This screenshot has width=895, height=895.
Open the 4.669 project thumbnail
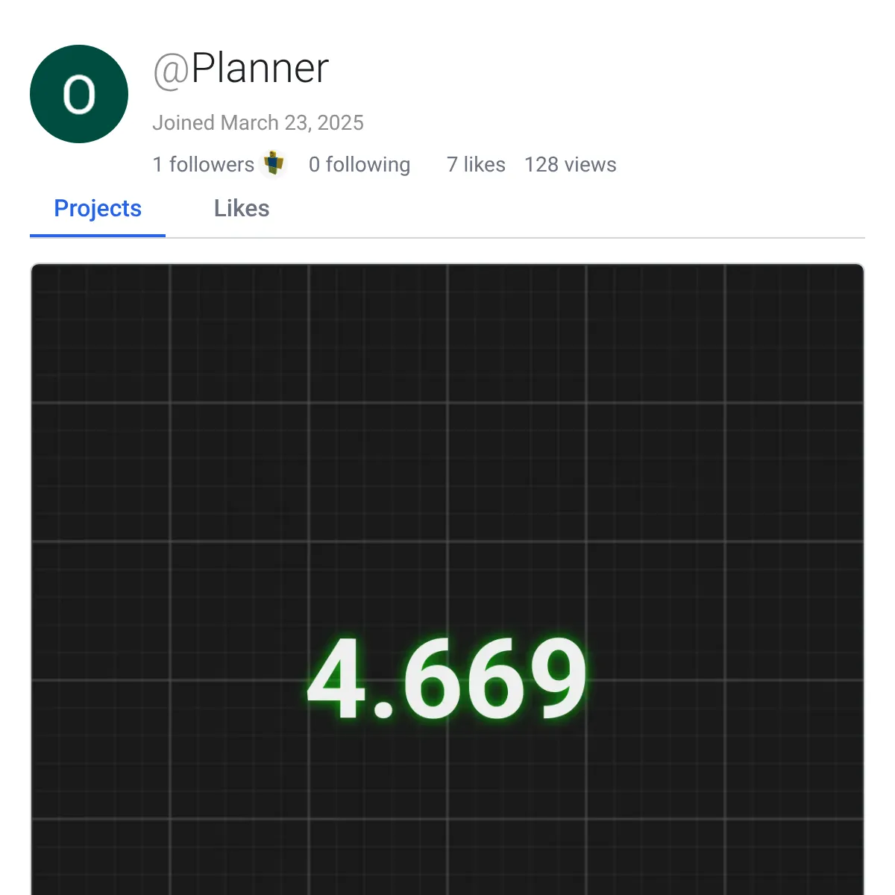tap(447, 582)
